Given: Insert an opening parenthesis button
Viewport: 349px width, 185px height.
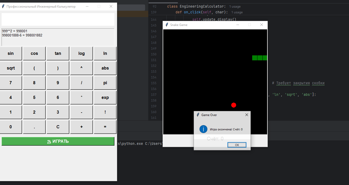Looking at the screenshot, I should coord(34,68).
